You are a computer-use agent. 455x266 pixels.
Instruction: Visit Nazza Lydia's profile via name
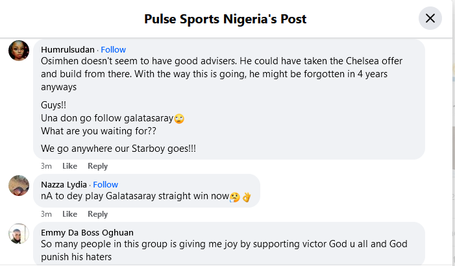click(x=64, y=184)
